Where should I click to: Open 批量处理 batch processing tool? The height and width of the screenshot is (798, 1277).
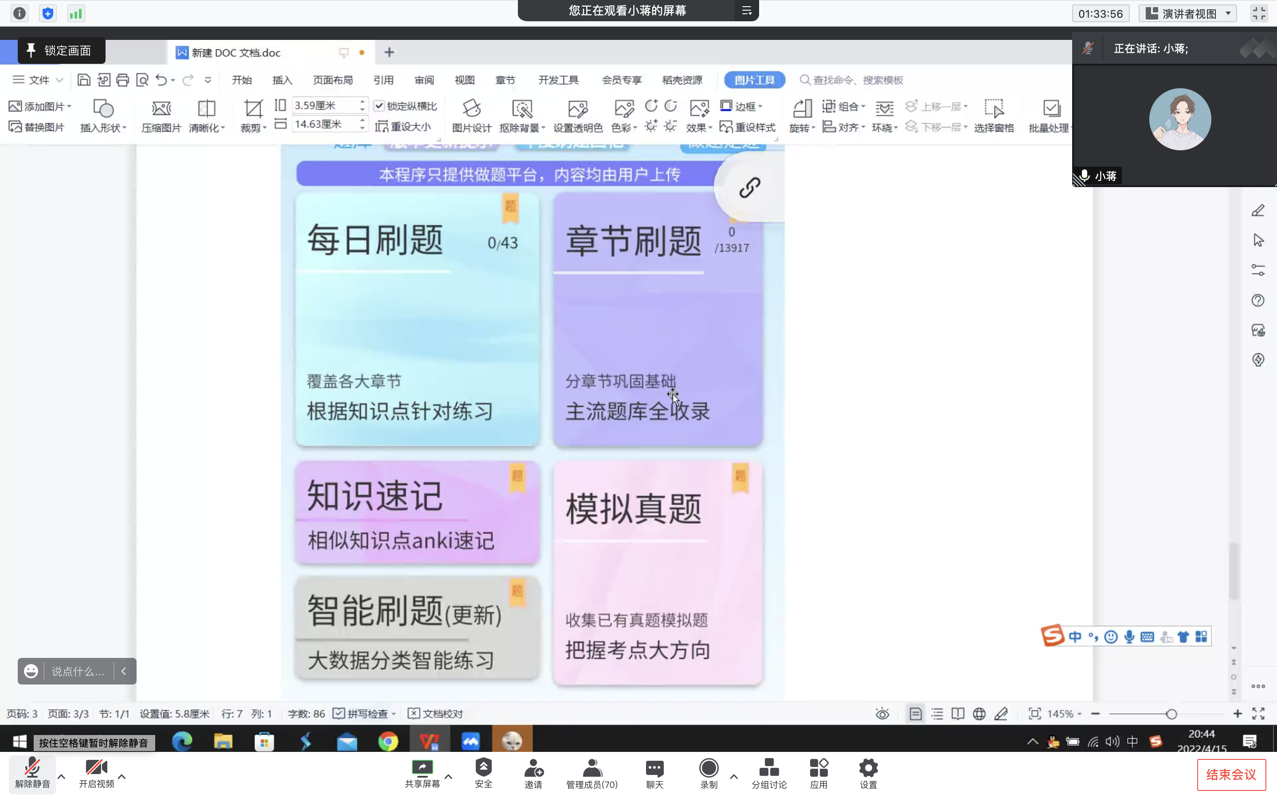1051,109
